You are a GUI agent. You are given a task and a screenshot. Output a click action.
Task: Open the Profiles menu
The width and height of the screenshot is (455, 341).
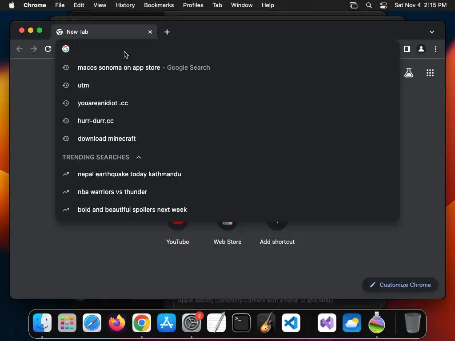coord(193,5)
